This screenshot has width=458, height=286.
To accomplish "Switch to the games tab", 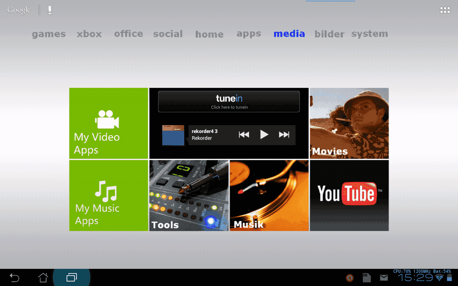I will (x=49, y=34).
